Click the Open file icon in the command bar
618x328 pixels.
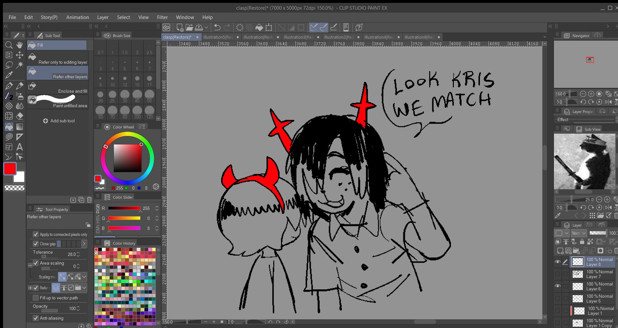pos(189,27)
